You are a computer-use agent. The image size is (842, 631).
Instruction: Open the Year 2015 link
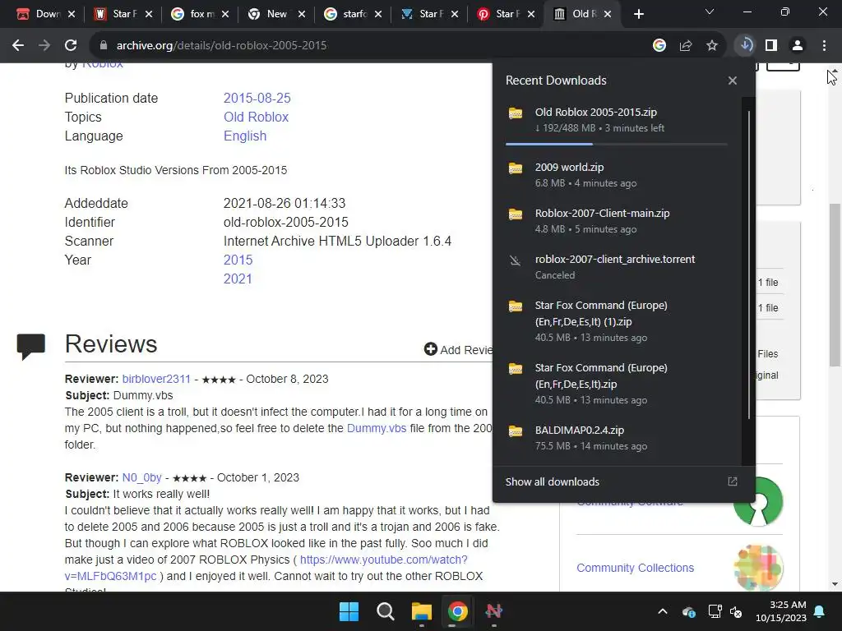pos(238,260)
